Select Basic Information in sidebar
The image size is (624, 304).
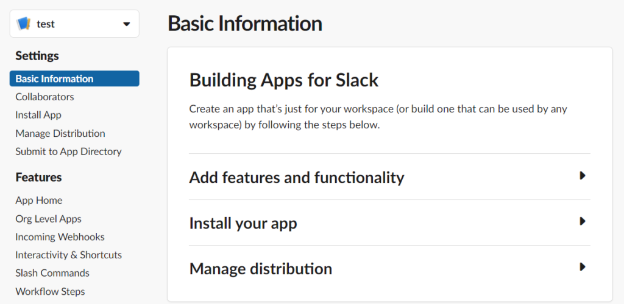click(x=54, y=78)
